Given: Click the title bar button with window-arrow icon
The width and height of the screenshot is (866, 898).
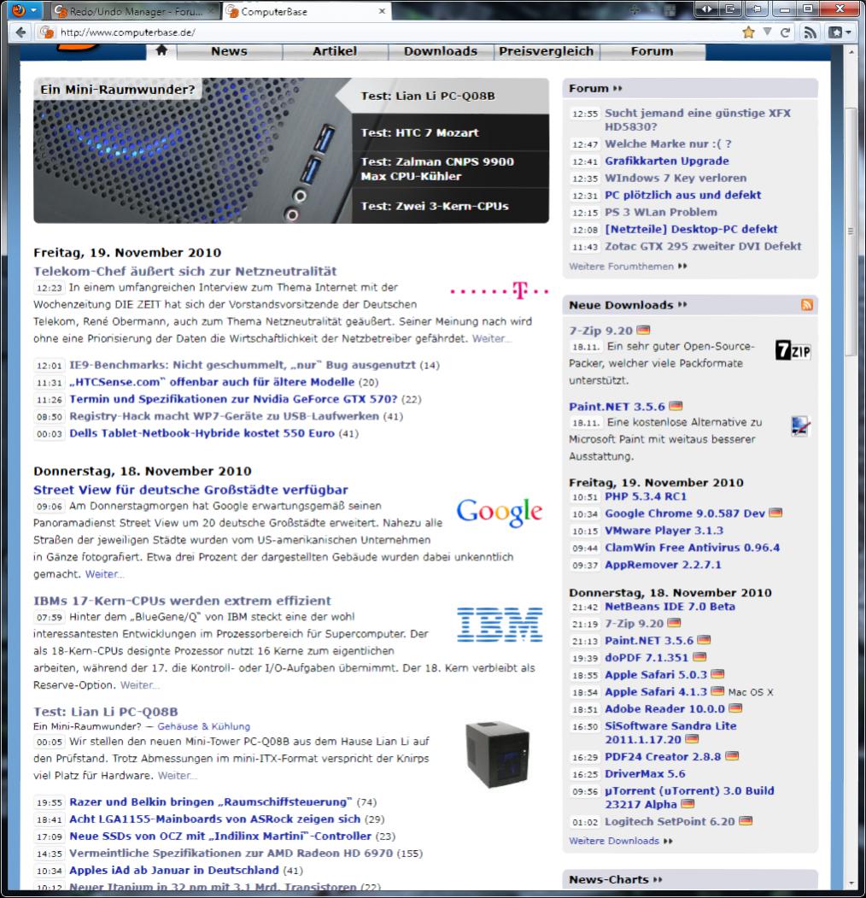Looking at the screenshot, I should click(x=730, y=9).
